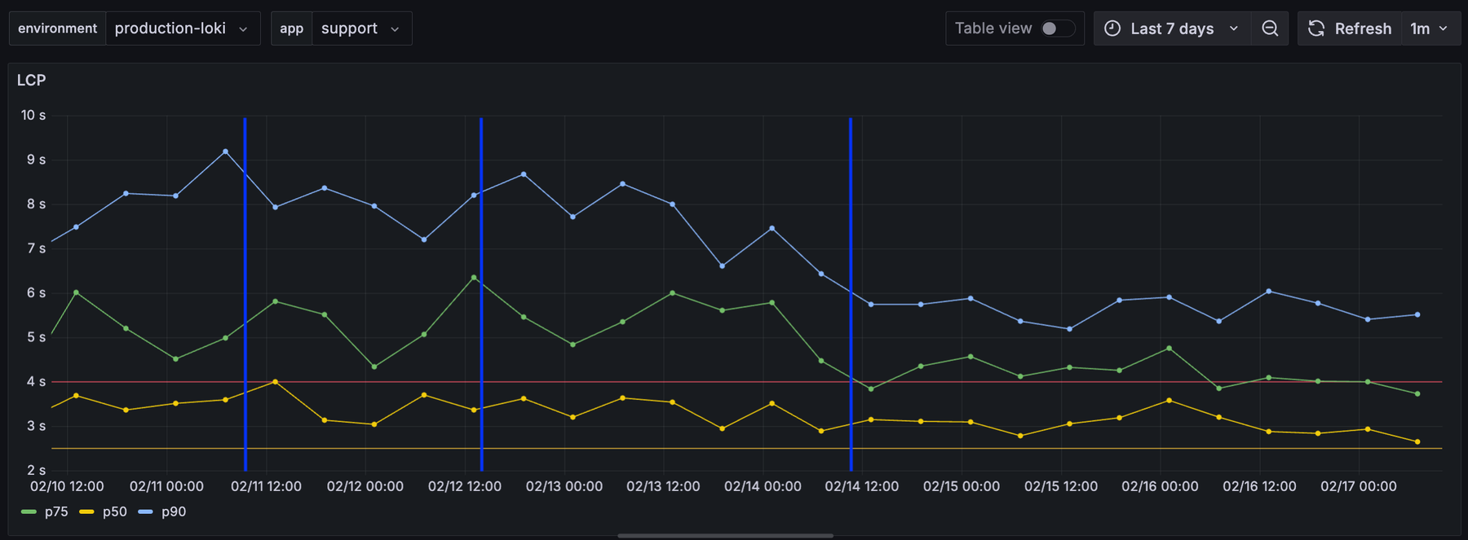Toggle the Table view switch
The width and height of the screenshot is (1468, 540).
tap(1057, 29)
